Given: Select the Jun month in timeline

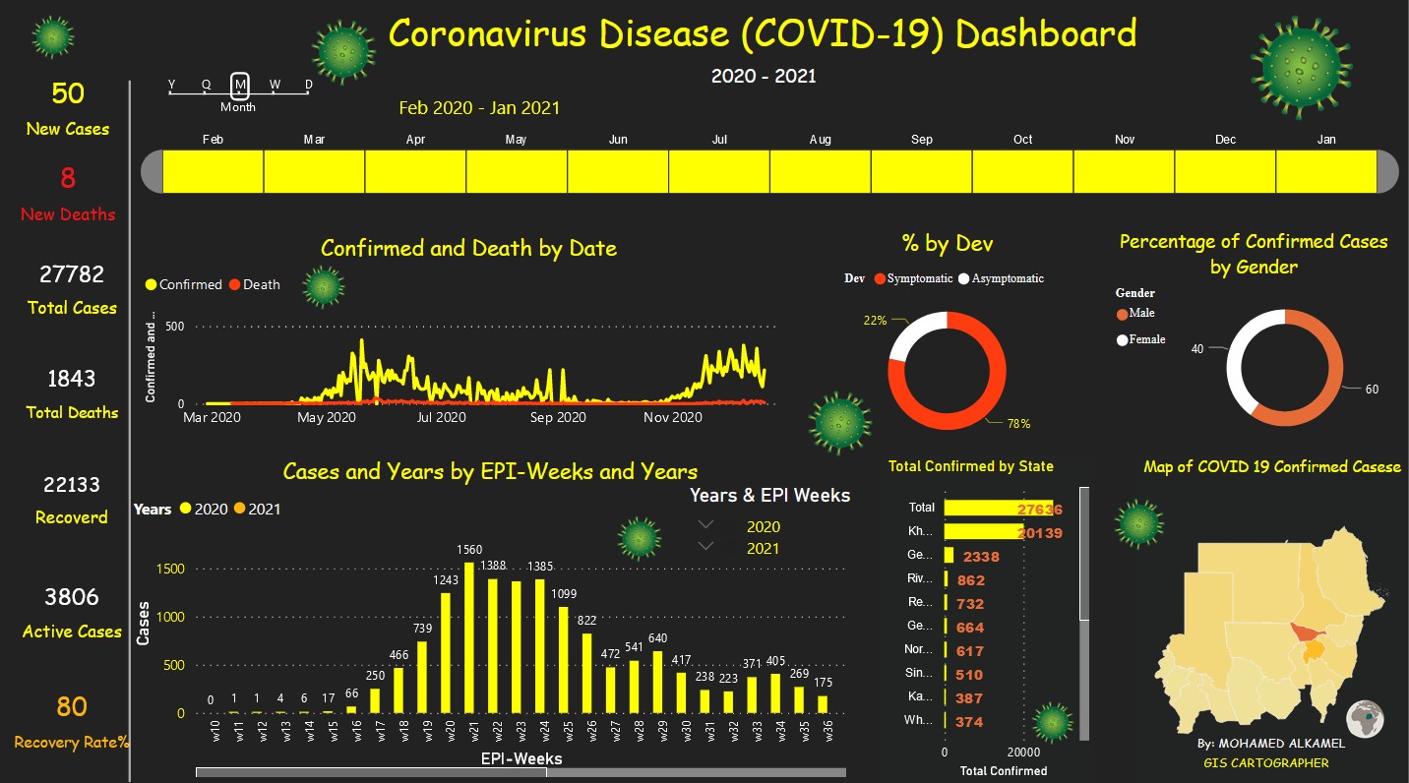Looking at the screenshot, I should coord(618,172).
